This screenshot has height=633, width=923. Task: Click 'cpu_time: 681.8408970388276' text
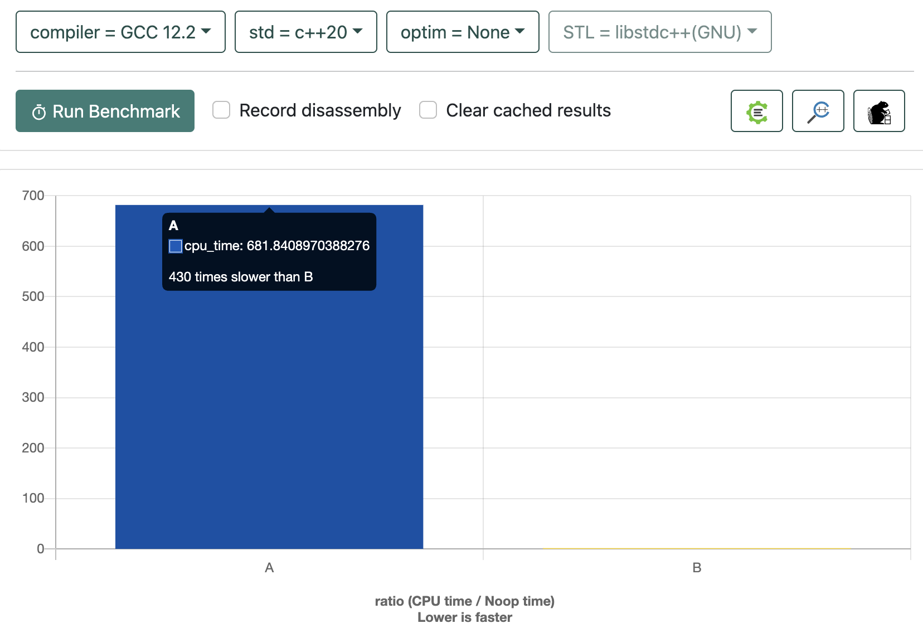pos(277,246)
